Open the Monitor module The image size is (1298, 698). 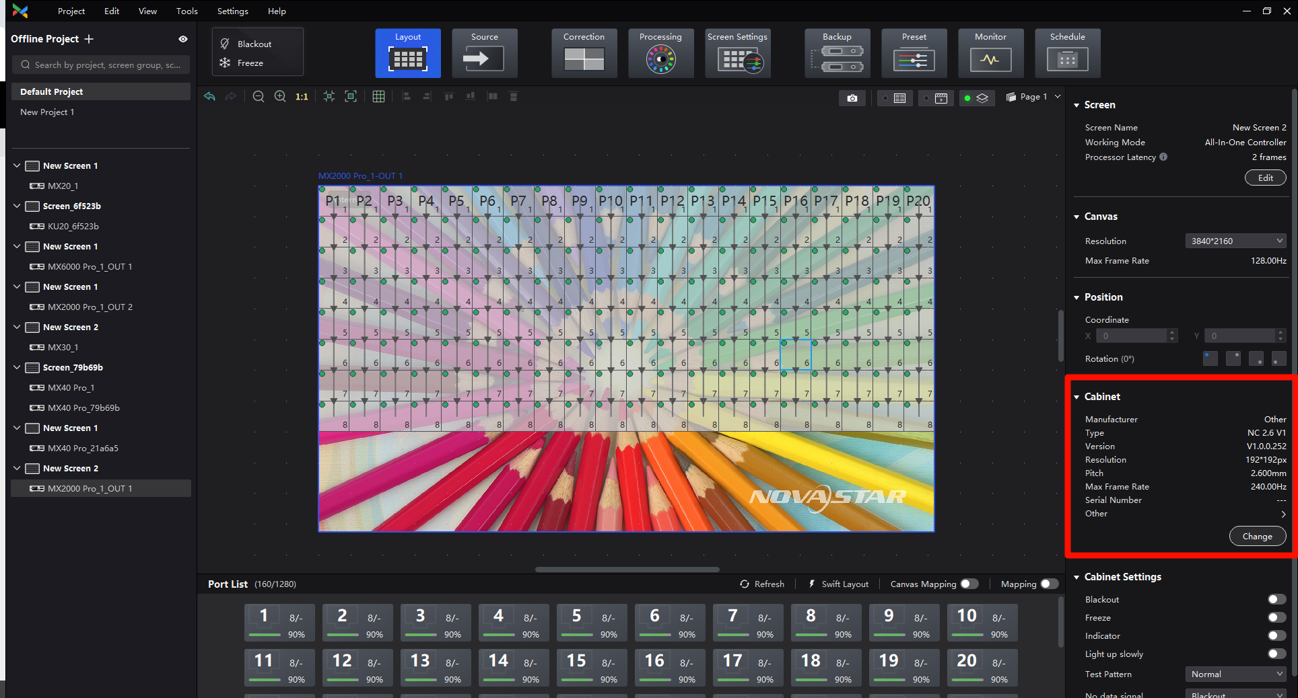[x=990, y=53]
